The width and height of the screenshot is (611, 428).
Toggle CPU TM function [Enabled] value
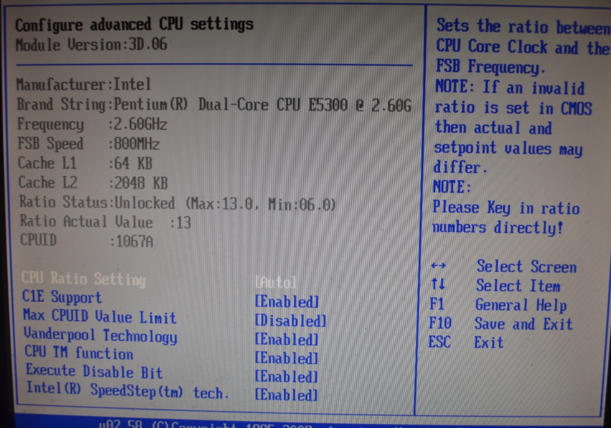[286, 358]
